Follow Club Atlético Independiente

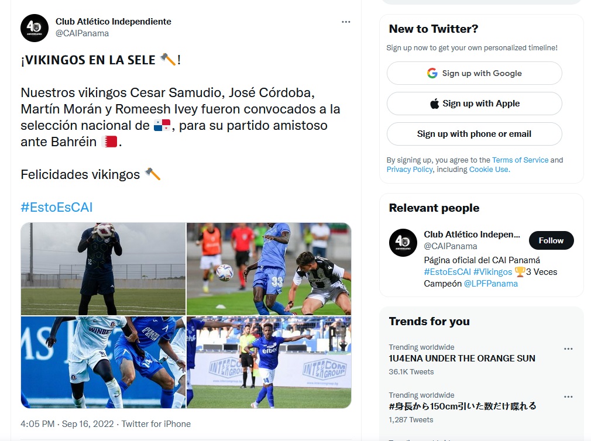[x=551, y=240]
